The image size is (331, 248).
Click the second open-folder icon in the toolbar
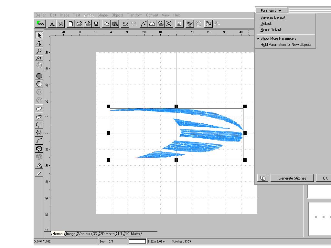coord(88,24)
